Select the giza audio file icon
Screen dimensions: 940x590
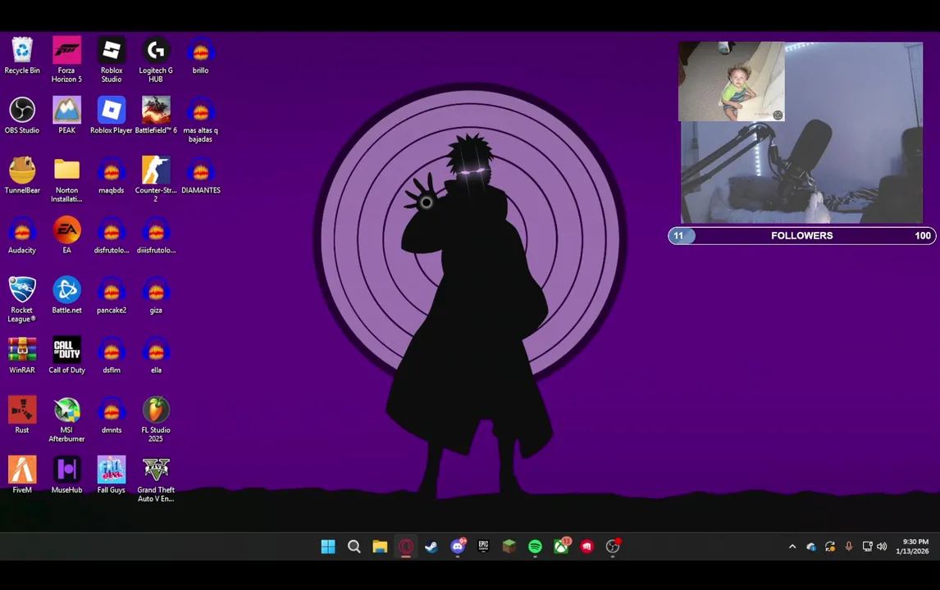(x=156, y=295)
